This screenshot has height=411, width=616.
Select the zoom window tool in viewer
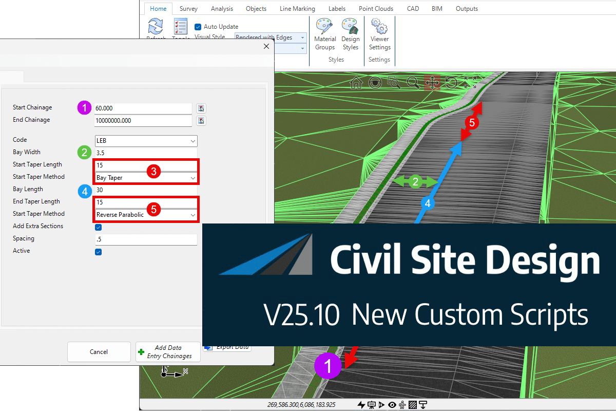tap(394, 83)
